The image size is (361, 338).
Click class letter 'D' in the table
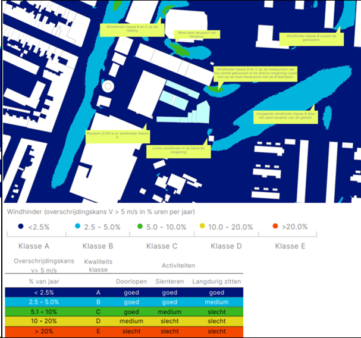[x=98, y=321]
